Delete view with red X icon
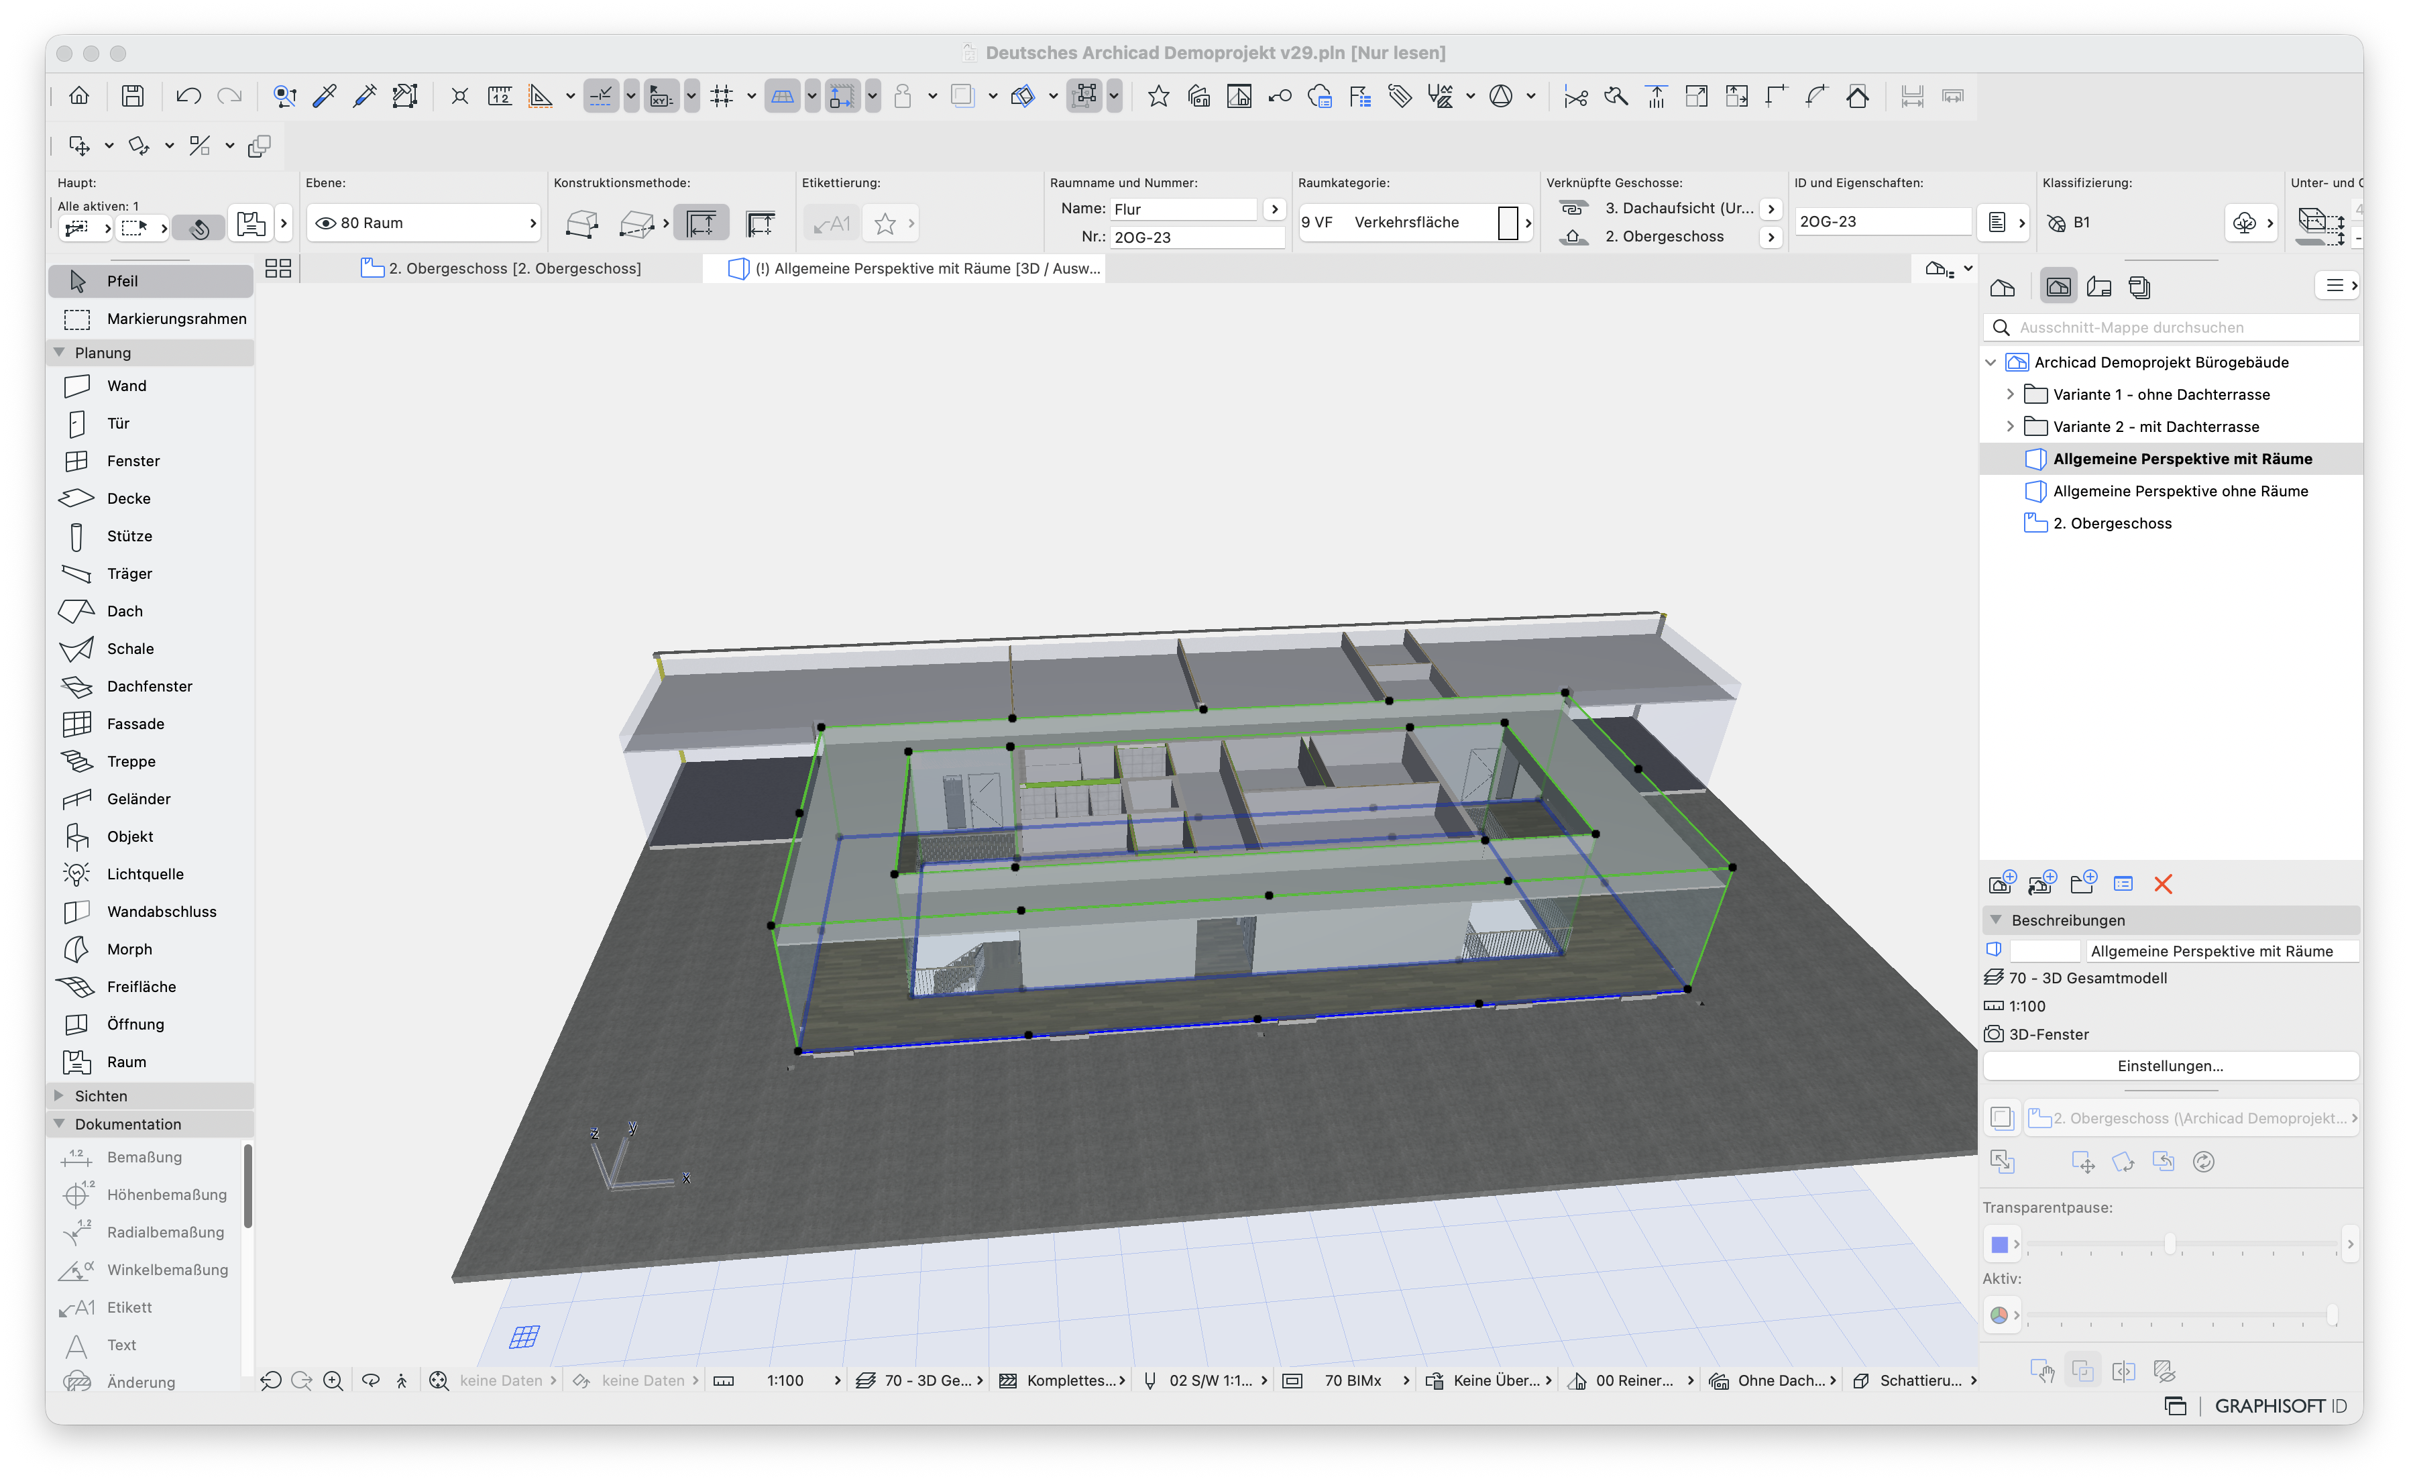The height and width of the screenshot is (1481, 2409). click(x=2163, y=885)
